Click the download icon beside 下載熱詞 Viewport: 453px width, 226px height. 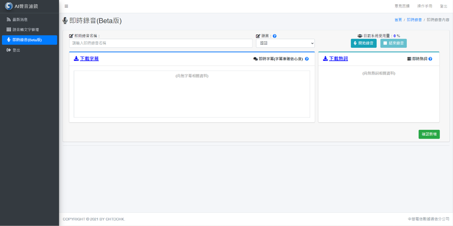(325, 59)
